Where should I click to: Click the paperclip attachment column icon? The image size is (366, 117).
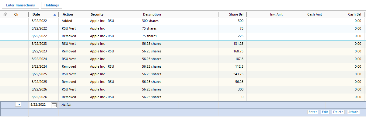click(5, 14)
